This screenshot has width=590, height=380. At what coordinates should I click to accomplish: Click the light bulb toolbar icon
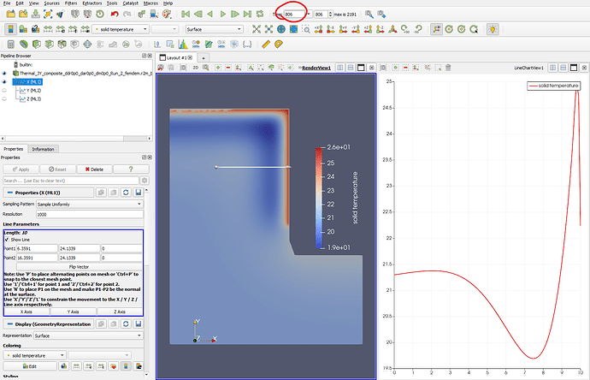(492, 29)
